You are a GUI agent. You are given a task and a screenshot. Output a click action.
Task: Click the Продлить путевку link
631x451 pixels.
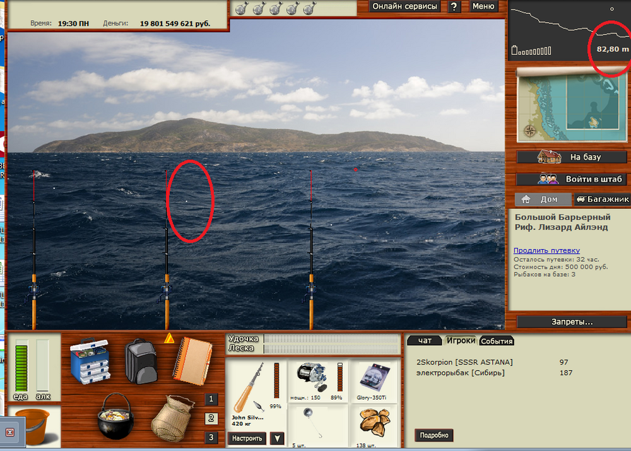[546, 250]
